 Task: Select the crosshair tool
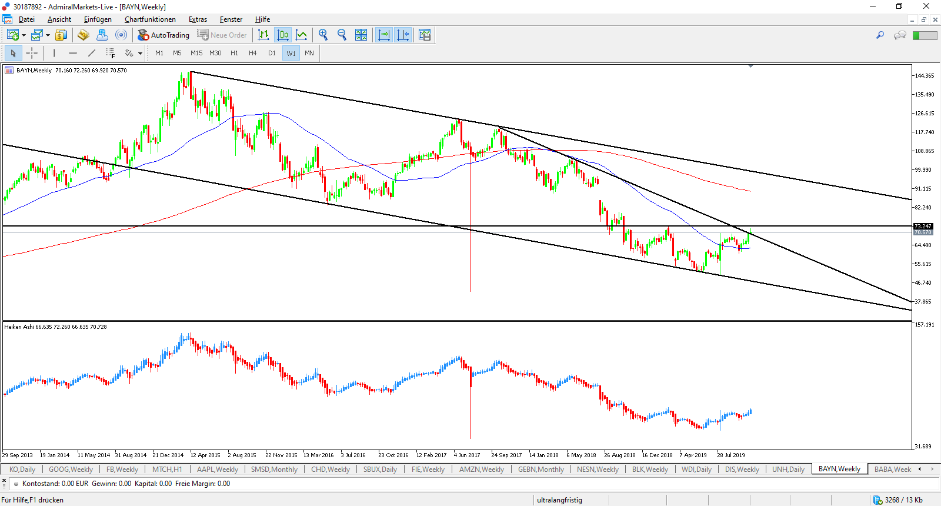click(x=32, y=54)
